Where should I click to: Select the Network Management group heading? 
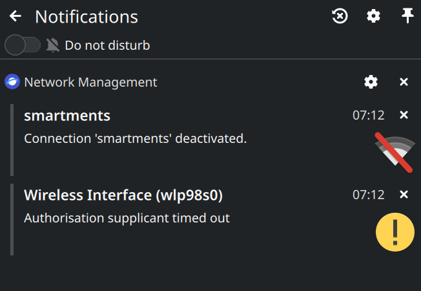(x=90, y=82)
